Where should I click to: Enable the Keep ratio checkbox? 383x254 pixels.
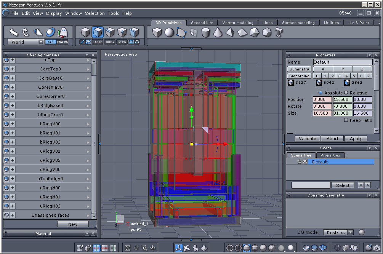point(346,120)
